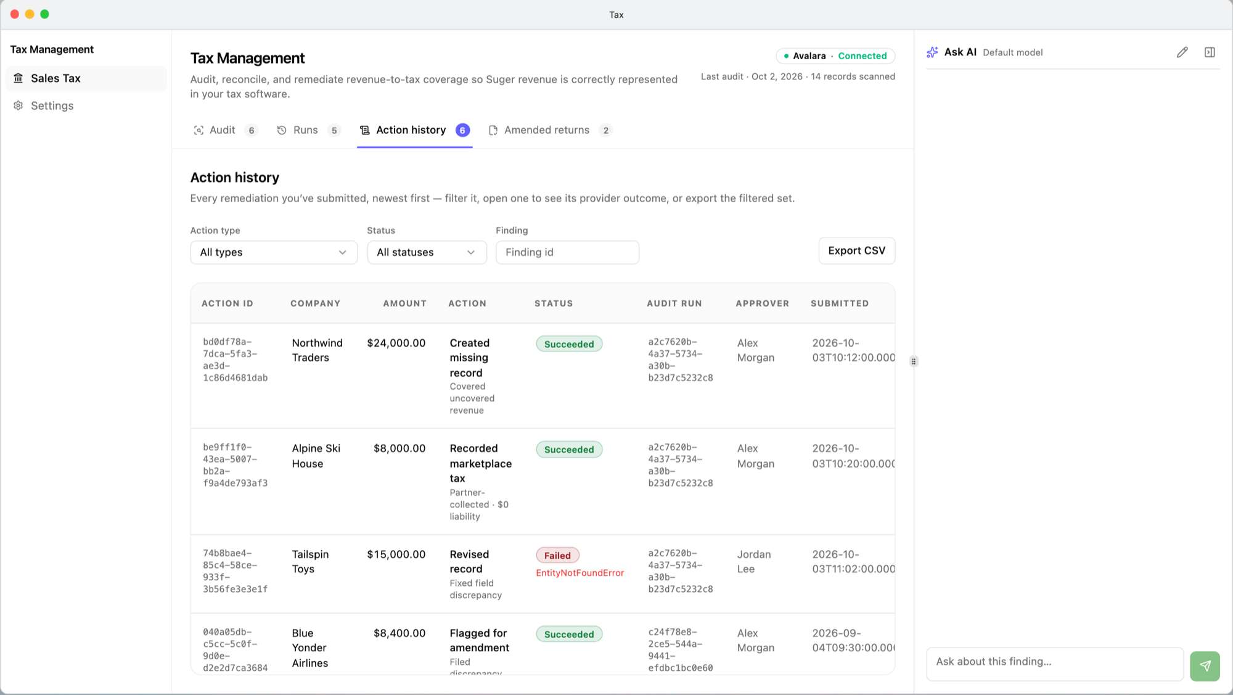Collapse the Ask AI side panel

tap(1210, 52)
